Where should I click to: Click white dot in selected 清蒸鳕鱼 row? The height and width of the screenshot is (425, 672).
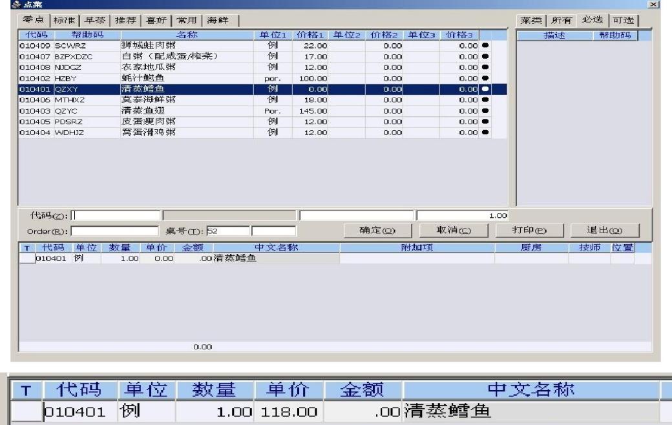[485, 88]
